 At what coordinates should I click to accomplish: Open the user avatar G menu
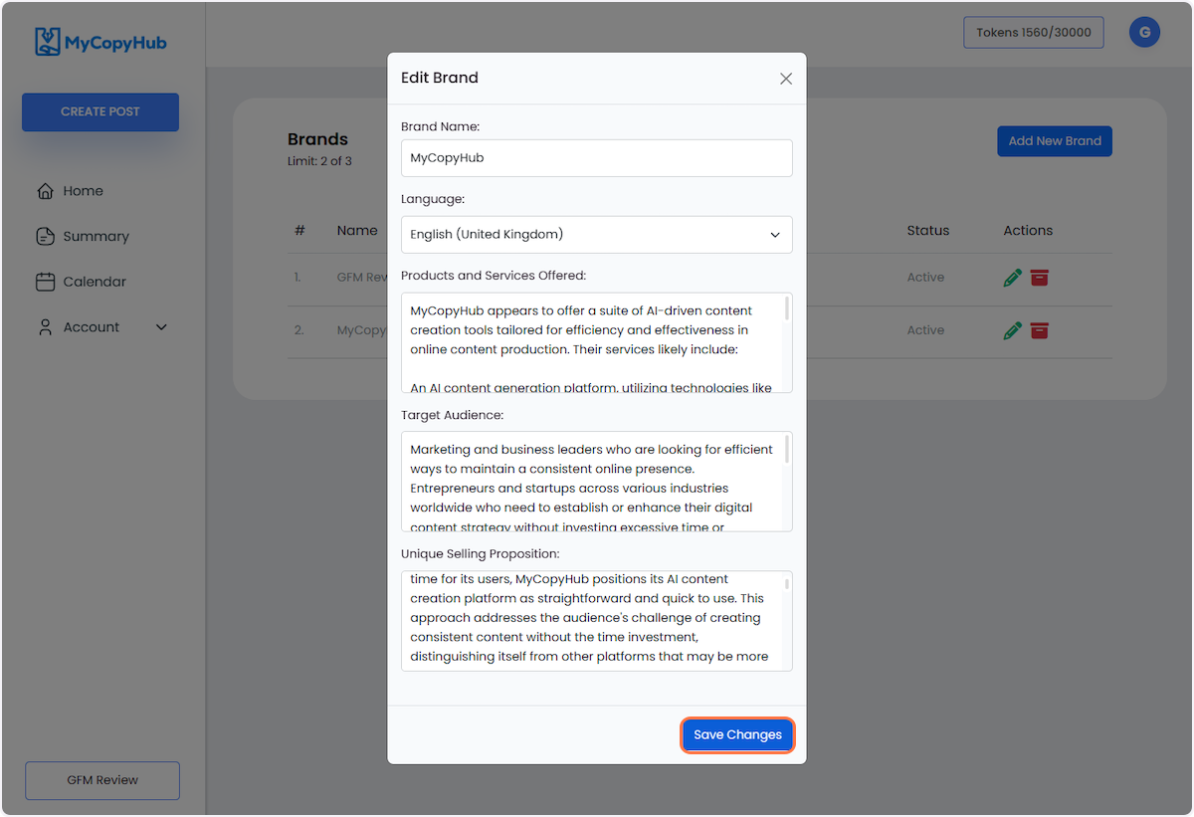pos(1144,32)
